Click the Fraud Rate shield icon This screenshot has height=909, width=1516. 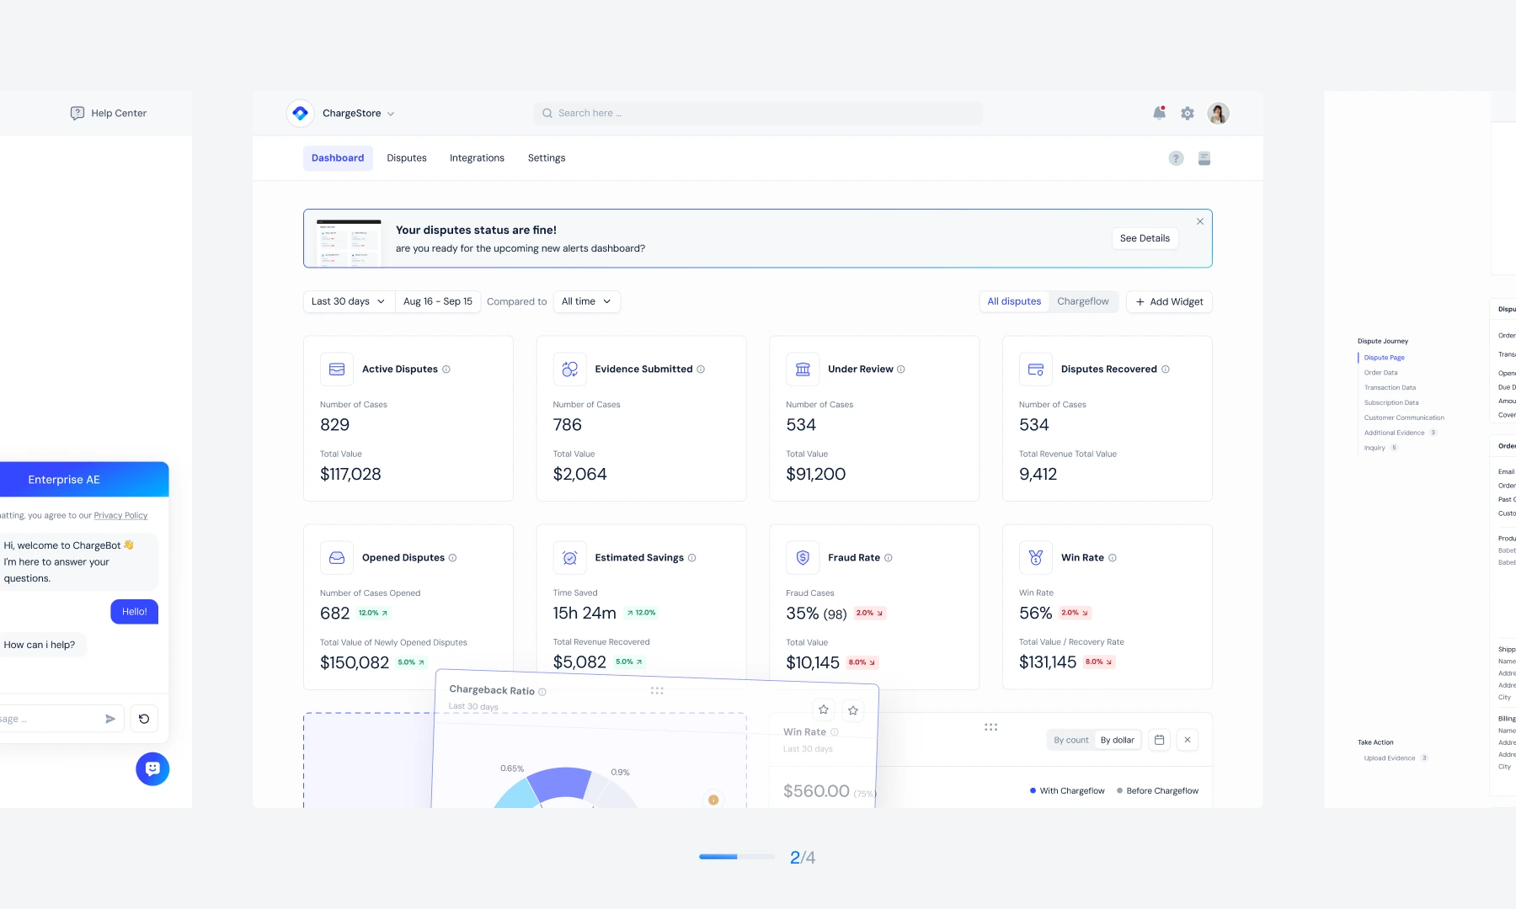[803, 558]
